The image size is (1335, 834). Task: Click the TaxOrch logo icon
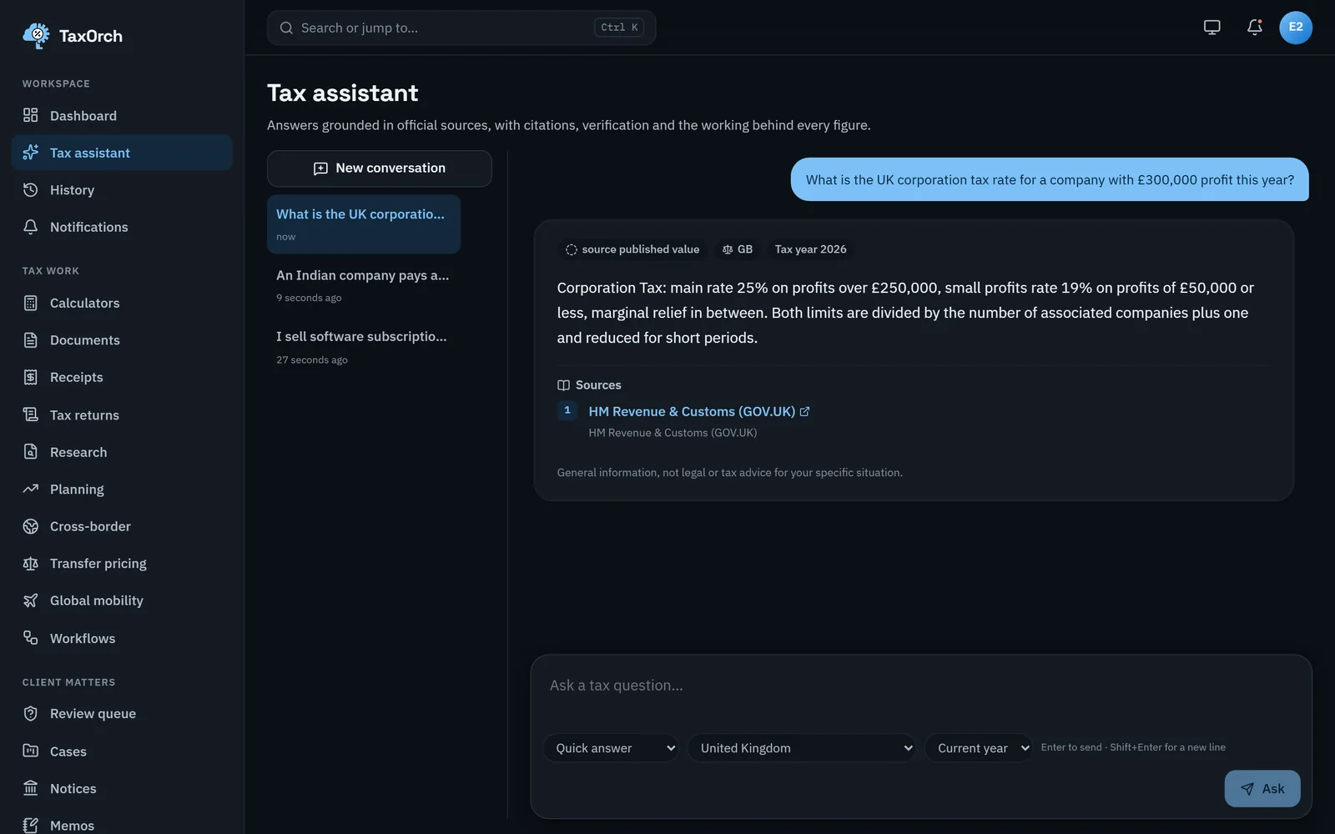pyautogui.click(x=36, y=36)
